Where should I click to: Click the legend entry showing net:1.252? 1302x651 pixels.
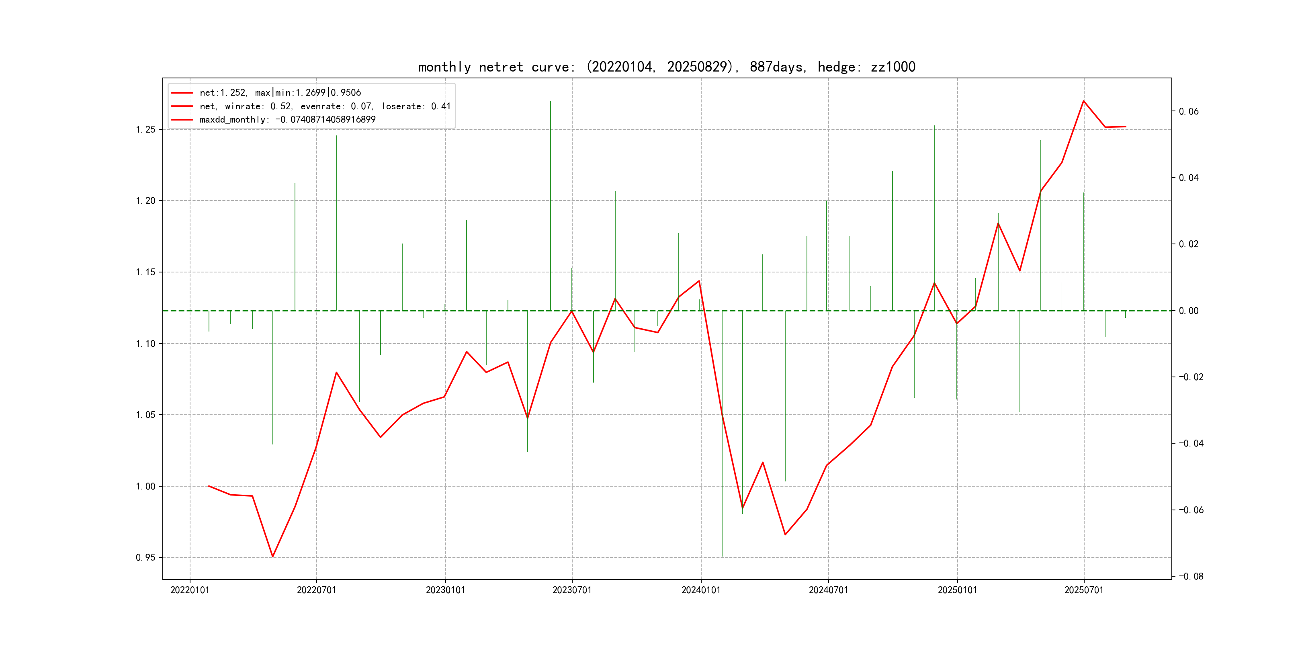point(280,92)
